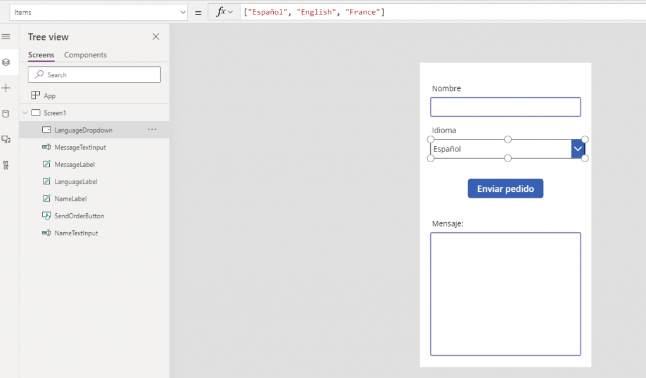Viewport: 646px width, 378px height.
Task: Click the Nombre text input field
Action: click(x=505, y=107)
